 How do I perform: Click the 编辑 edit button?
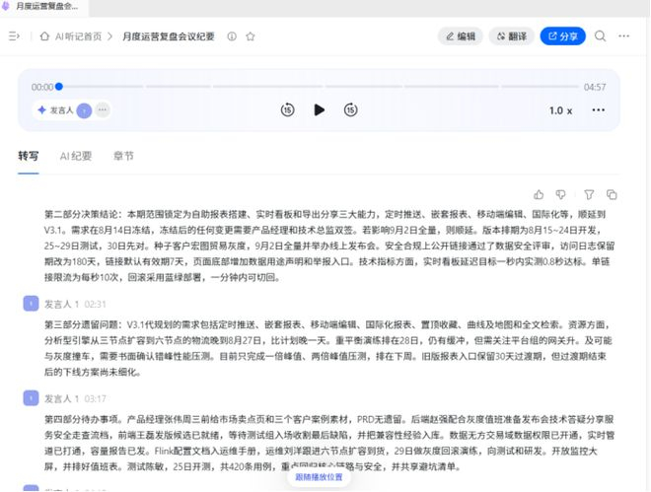(460, 36)
